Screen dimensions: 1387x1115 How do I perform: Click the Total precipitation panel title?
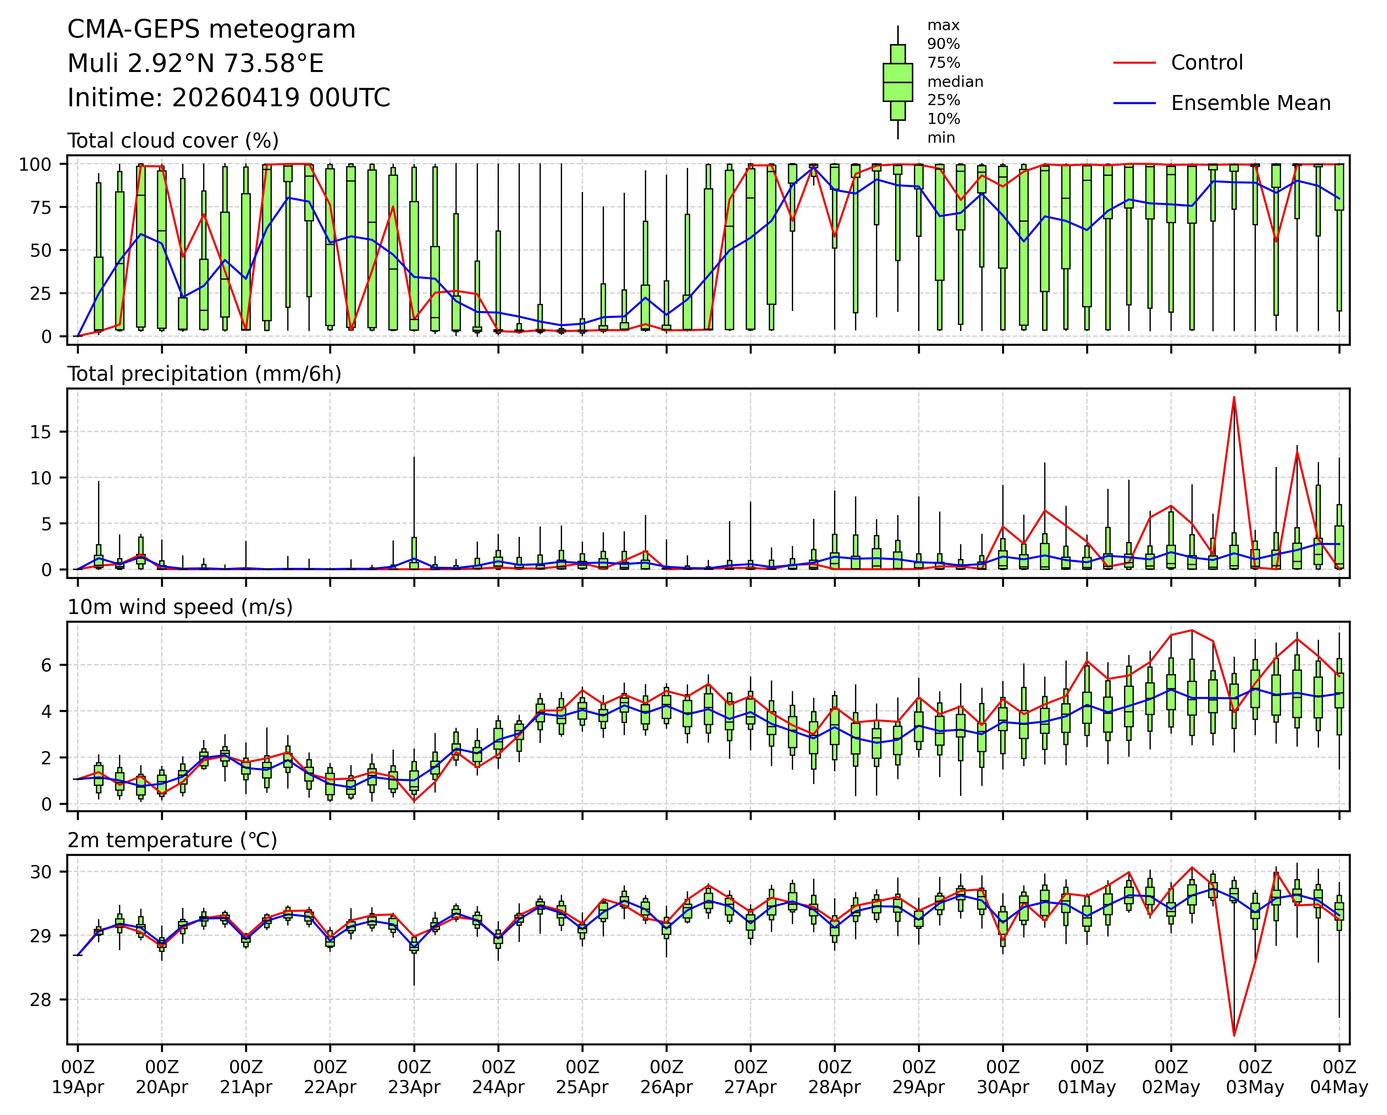point(204,374)
